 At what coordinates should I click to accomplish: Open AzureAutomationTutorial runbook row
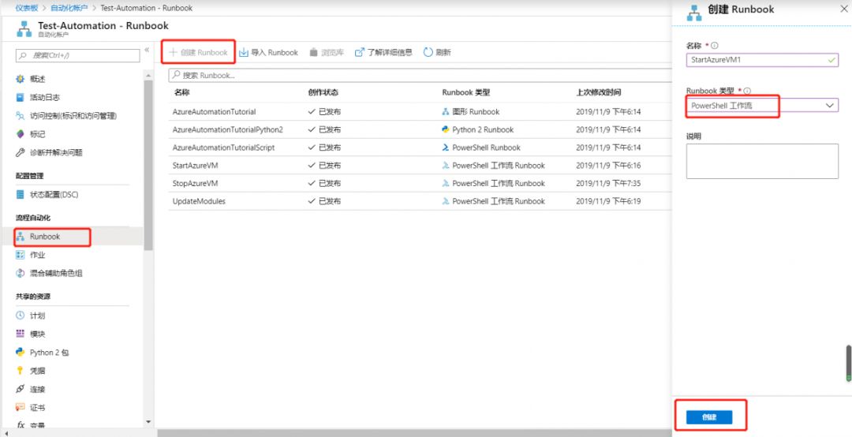click(420, 111)
